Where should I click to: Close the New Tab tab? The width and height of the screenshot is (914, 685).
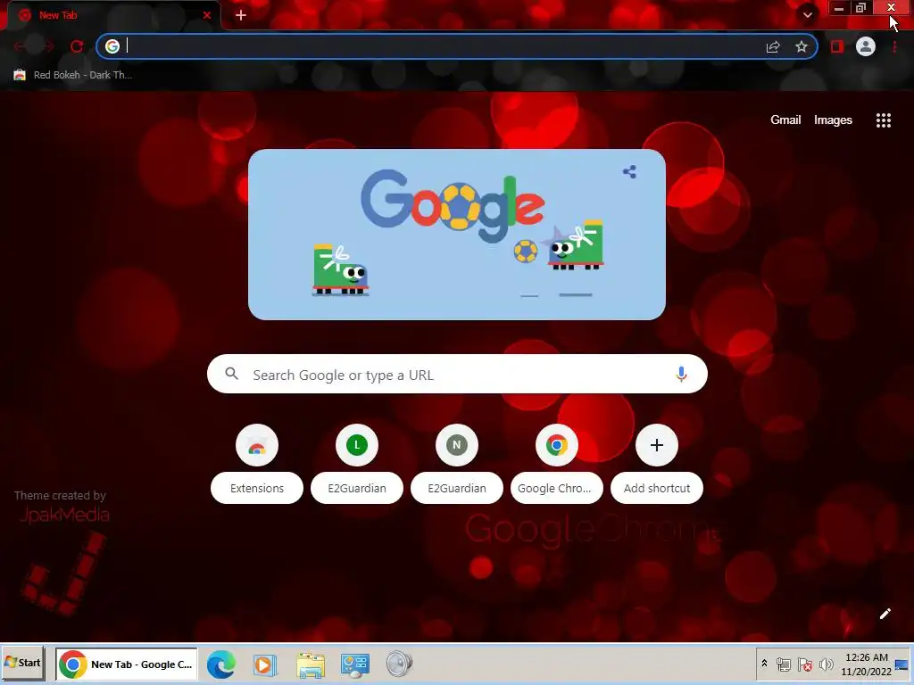pos(207,15)
